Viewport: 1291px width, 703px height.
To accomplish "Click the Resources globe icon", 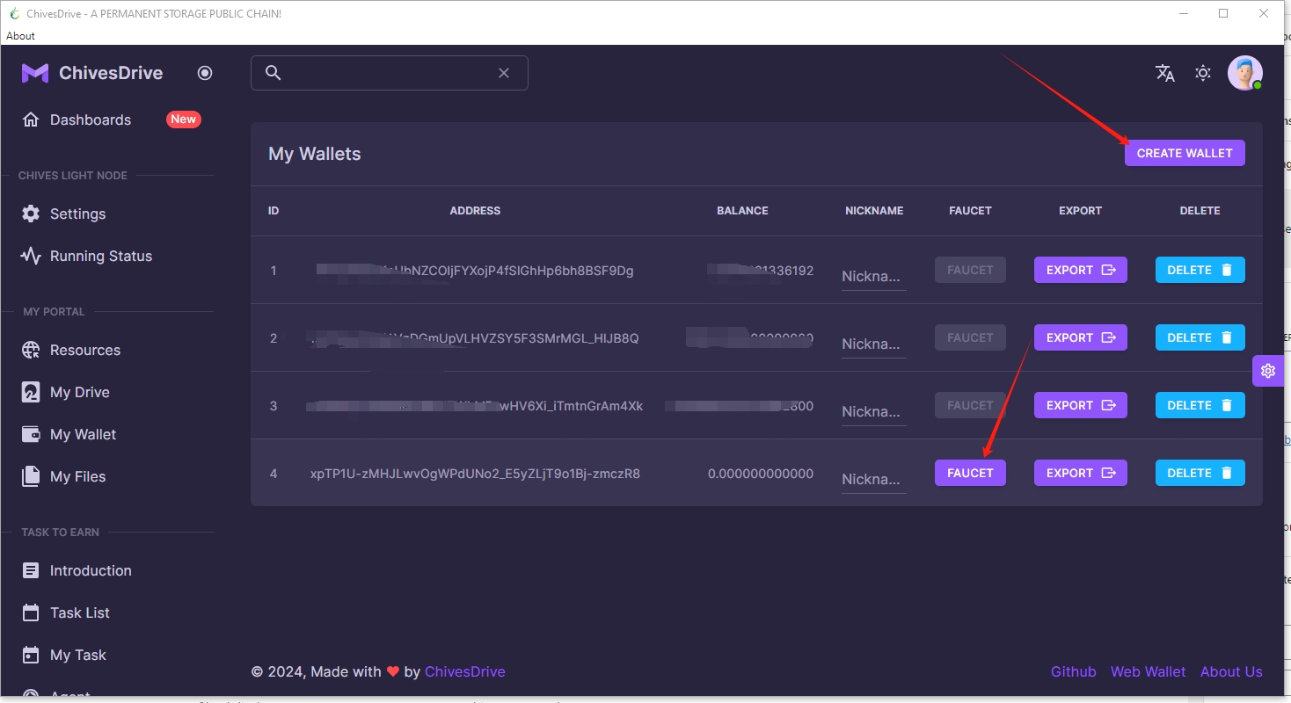I will pyautogui.click(x=31, y=350).
